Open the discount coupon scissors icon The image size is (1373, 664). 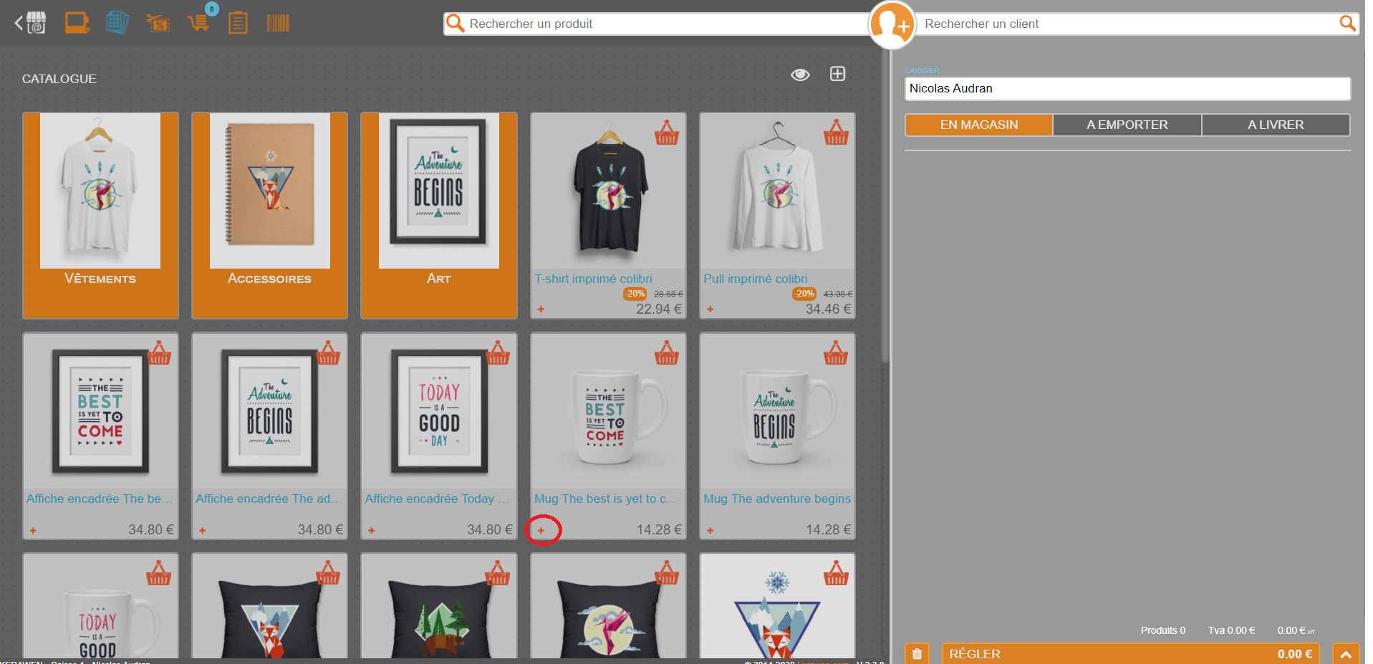coord(158,24)
